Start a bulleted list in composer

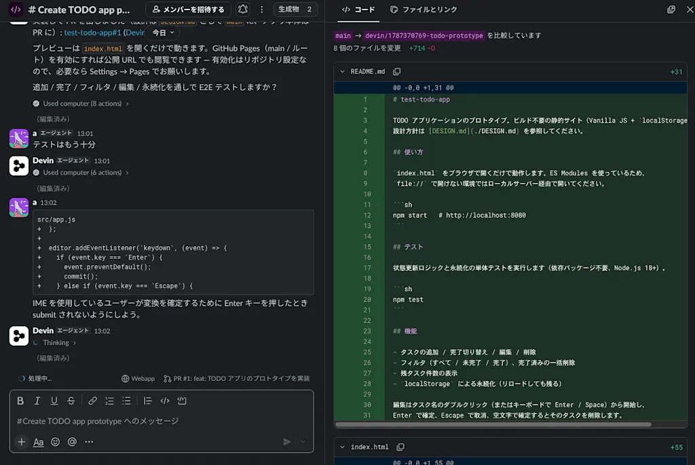pyautogui.click(x=127, y=401)
